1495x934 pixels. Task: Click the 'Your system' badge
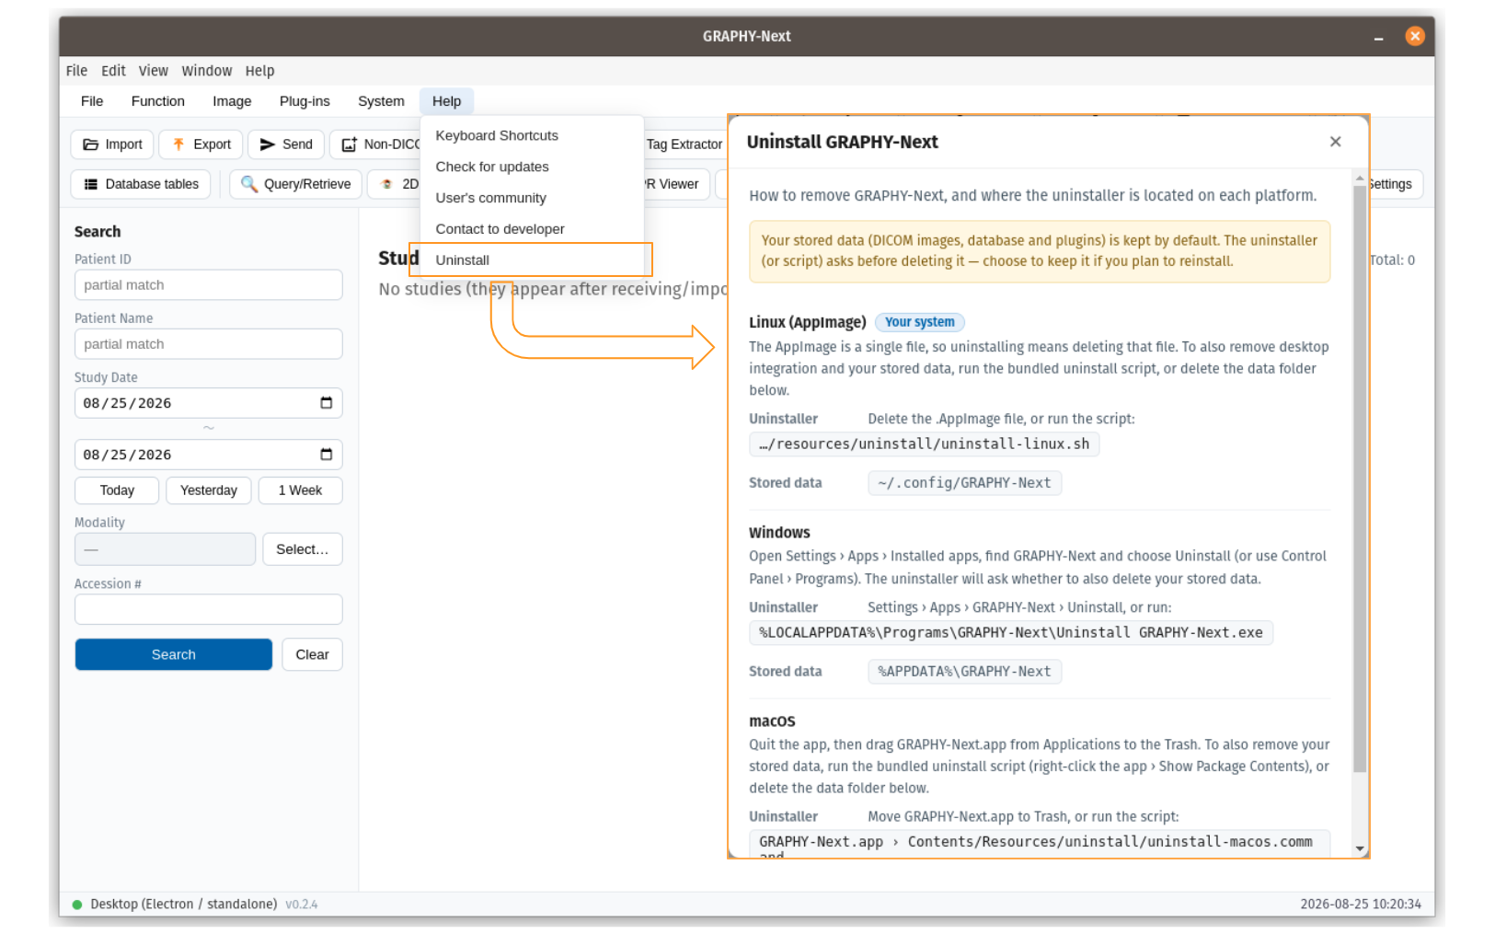[920, 322]
